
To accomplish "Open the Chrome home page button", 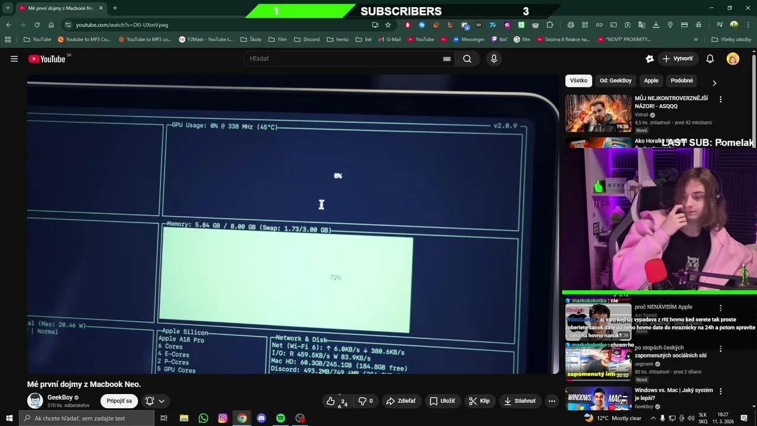I will click(x=51, y=25).
